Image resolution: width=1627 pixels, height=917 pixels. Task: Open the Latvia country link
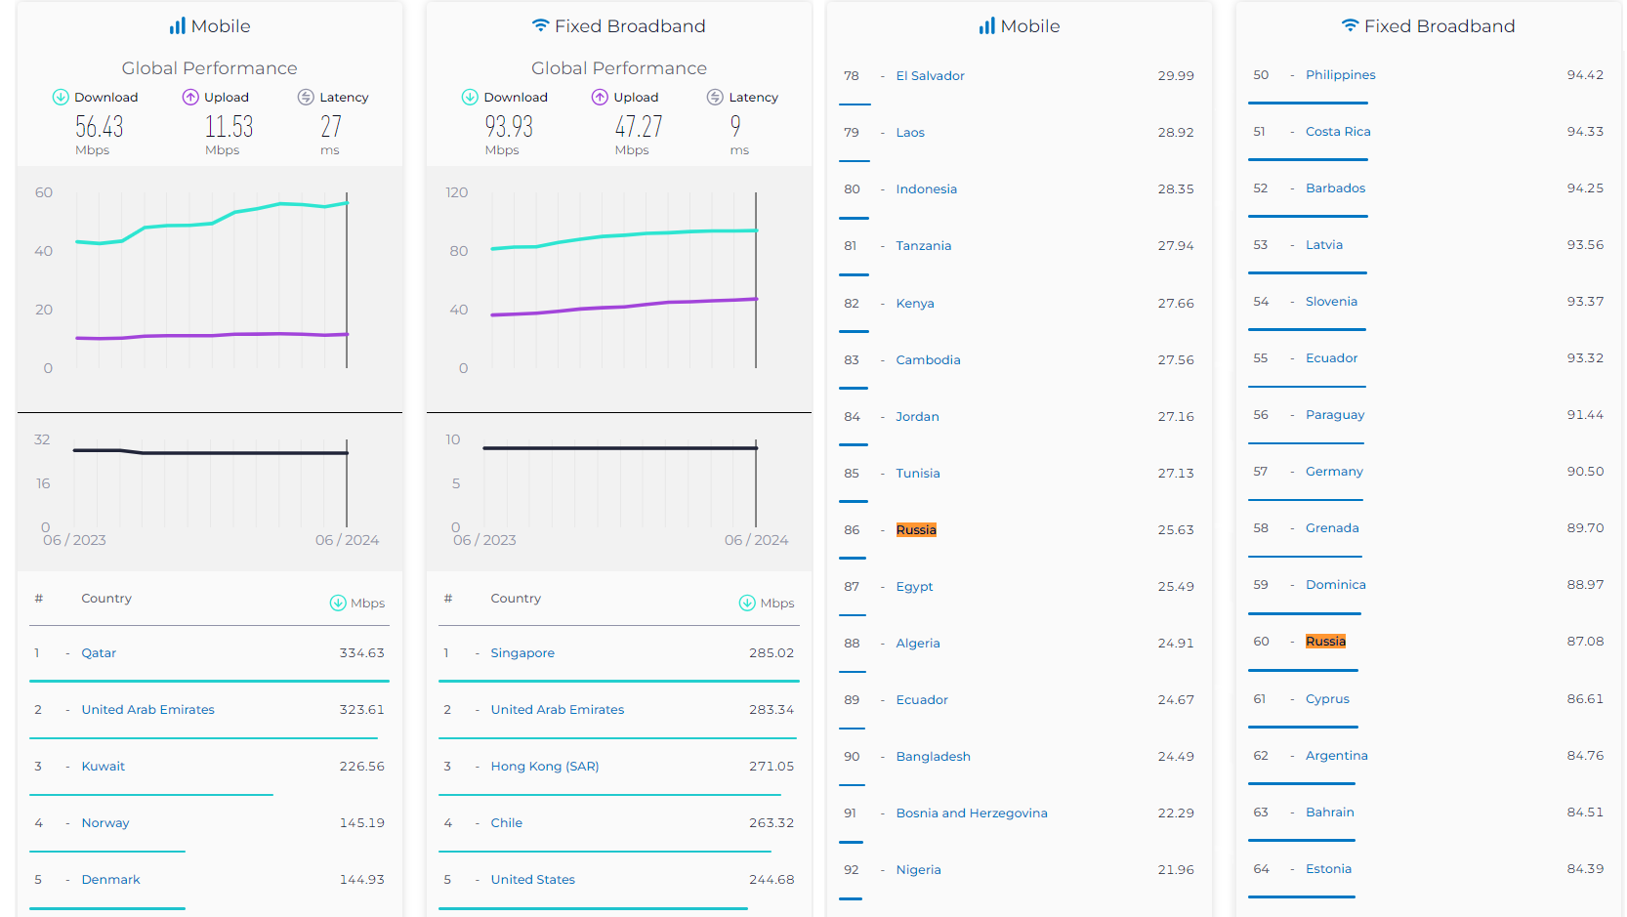[1324, 245]
